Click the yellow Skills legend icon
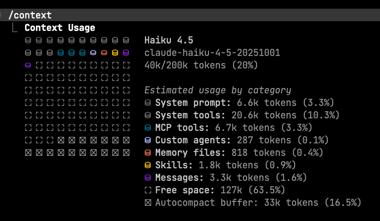This screenshot has width=380, height=221. [x=148, y=165]
